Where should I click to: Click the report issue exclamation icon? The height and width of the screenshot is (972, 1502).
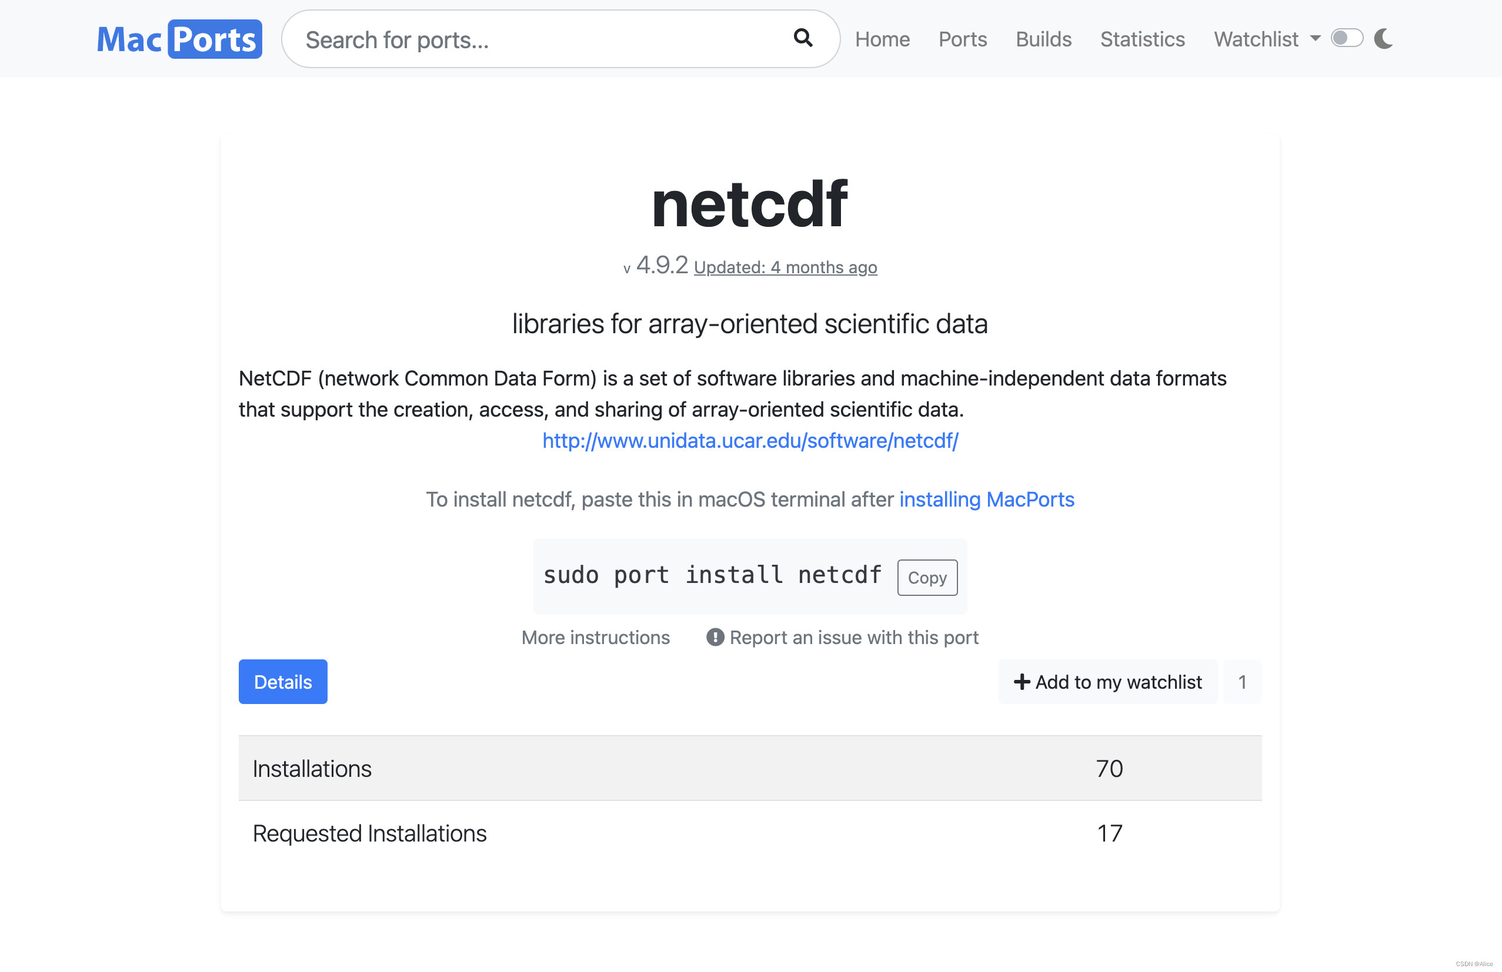coord(715,637)
